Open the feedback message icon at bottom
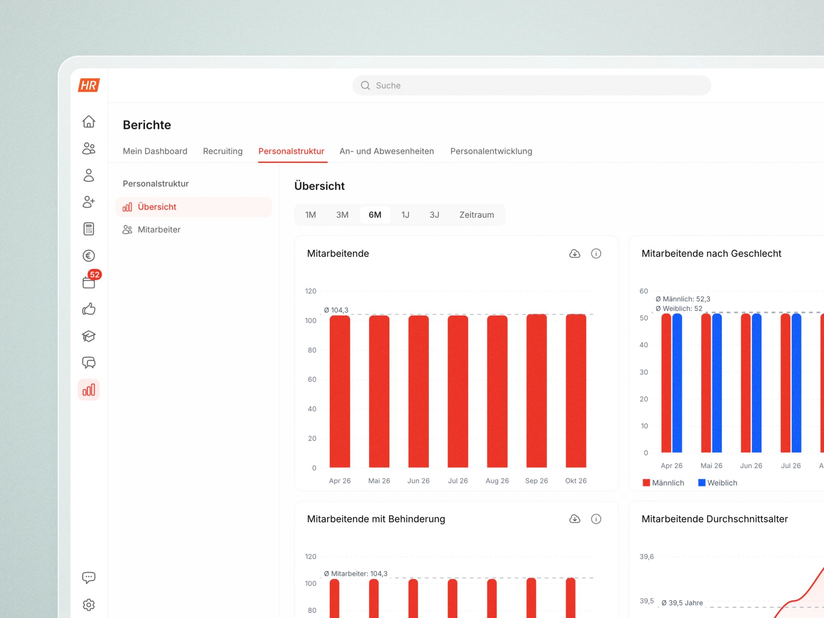Image resolution: width=824 pixels, height=618 pixels. coord(89,578)
